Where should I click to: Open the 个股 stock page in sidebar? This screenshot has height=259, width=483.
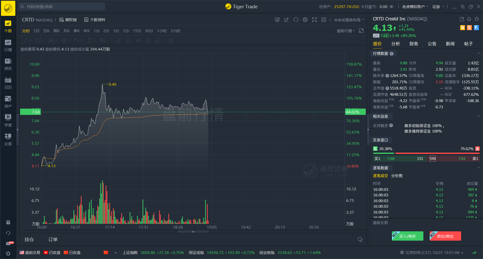click(x=8, y=26)
